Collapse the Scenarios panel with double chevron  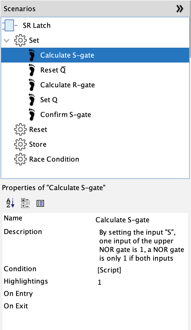[x=180, y=9]
